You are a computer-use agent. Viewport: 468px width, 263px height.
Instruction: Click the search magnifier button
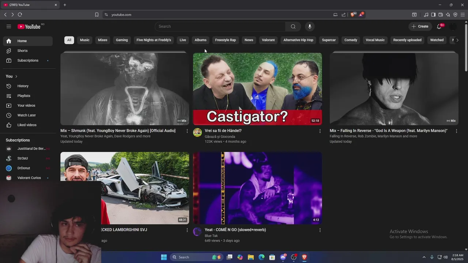coord(293,26)
